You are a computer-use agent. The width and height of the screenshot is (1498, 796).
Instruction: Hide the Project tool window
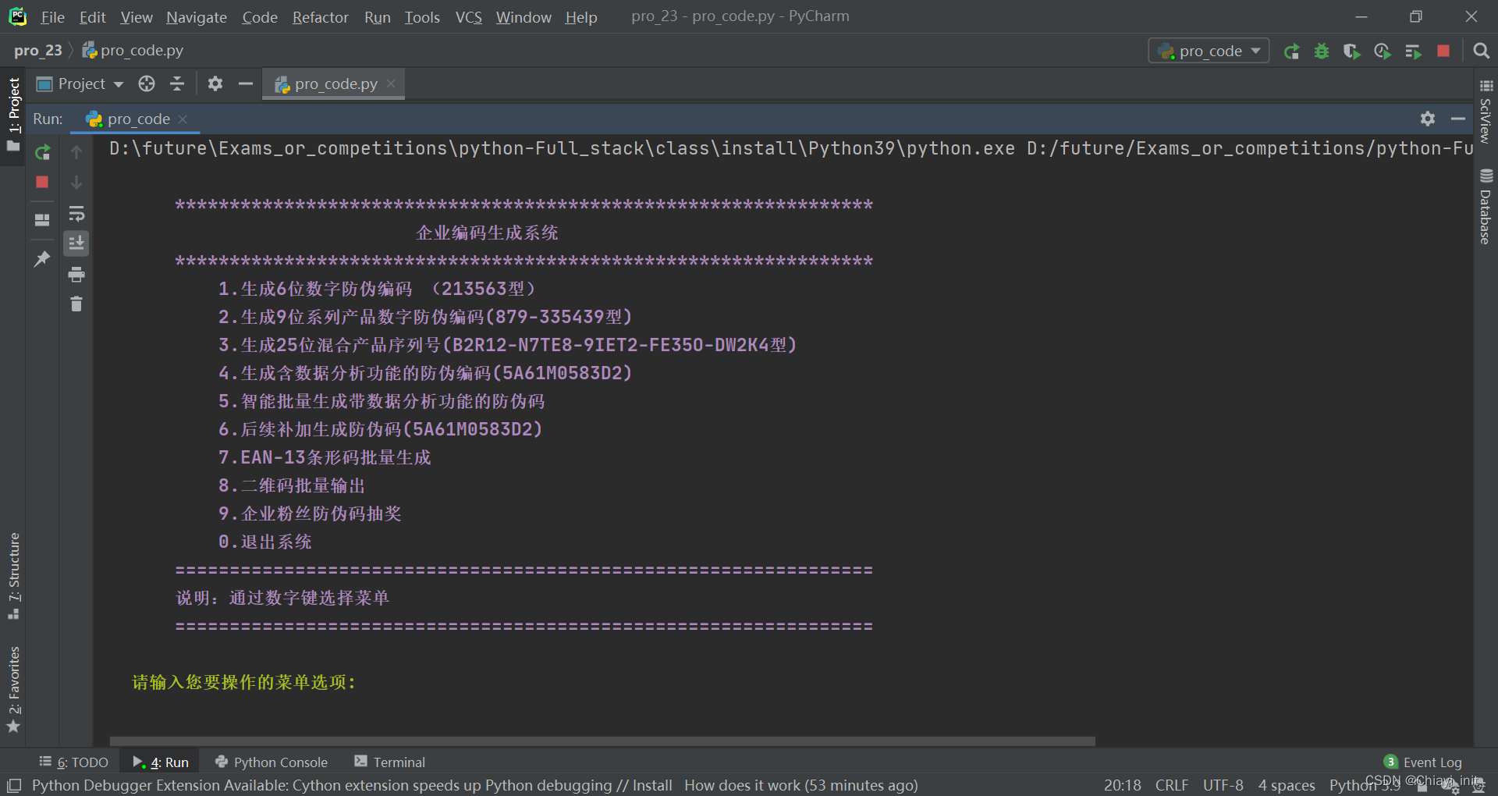[x=246, y=84]
